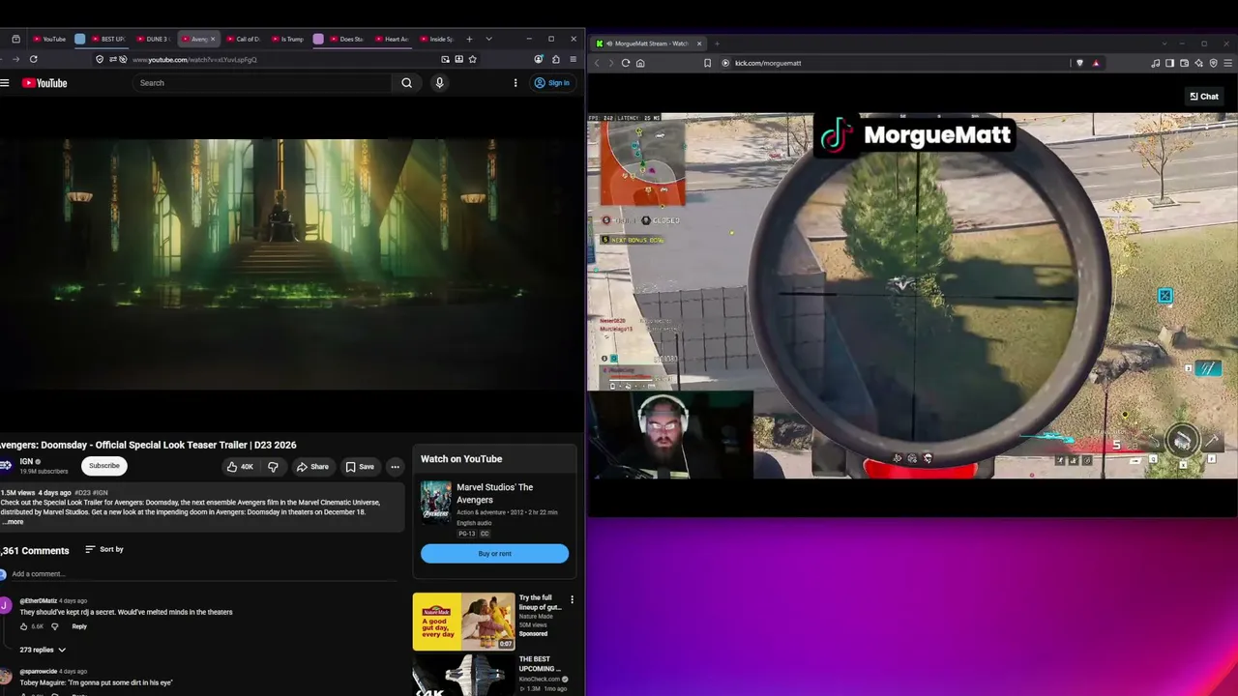Viewport: 1238px width, 696px height.
Task: Open the IGN channel avatar
Action: click(6, 465)
